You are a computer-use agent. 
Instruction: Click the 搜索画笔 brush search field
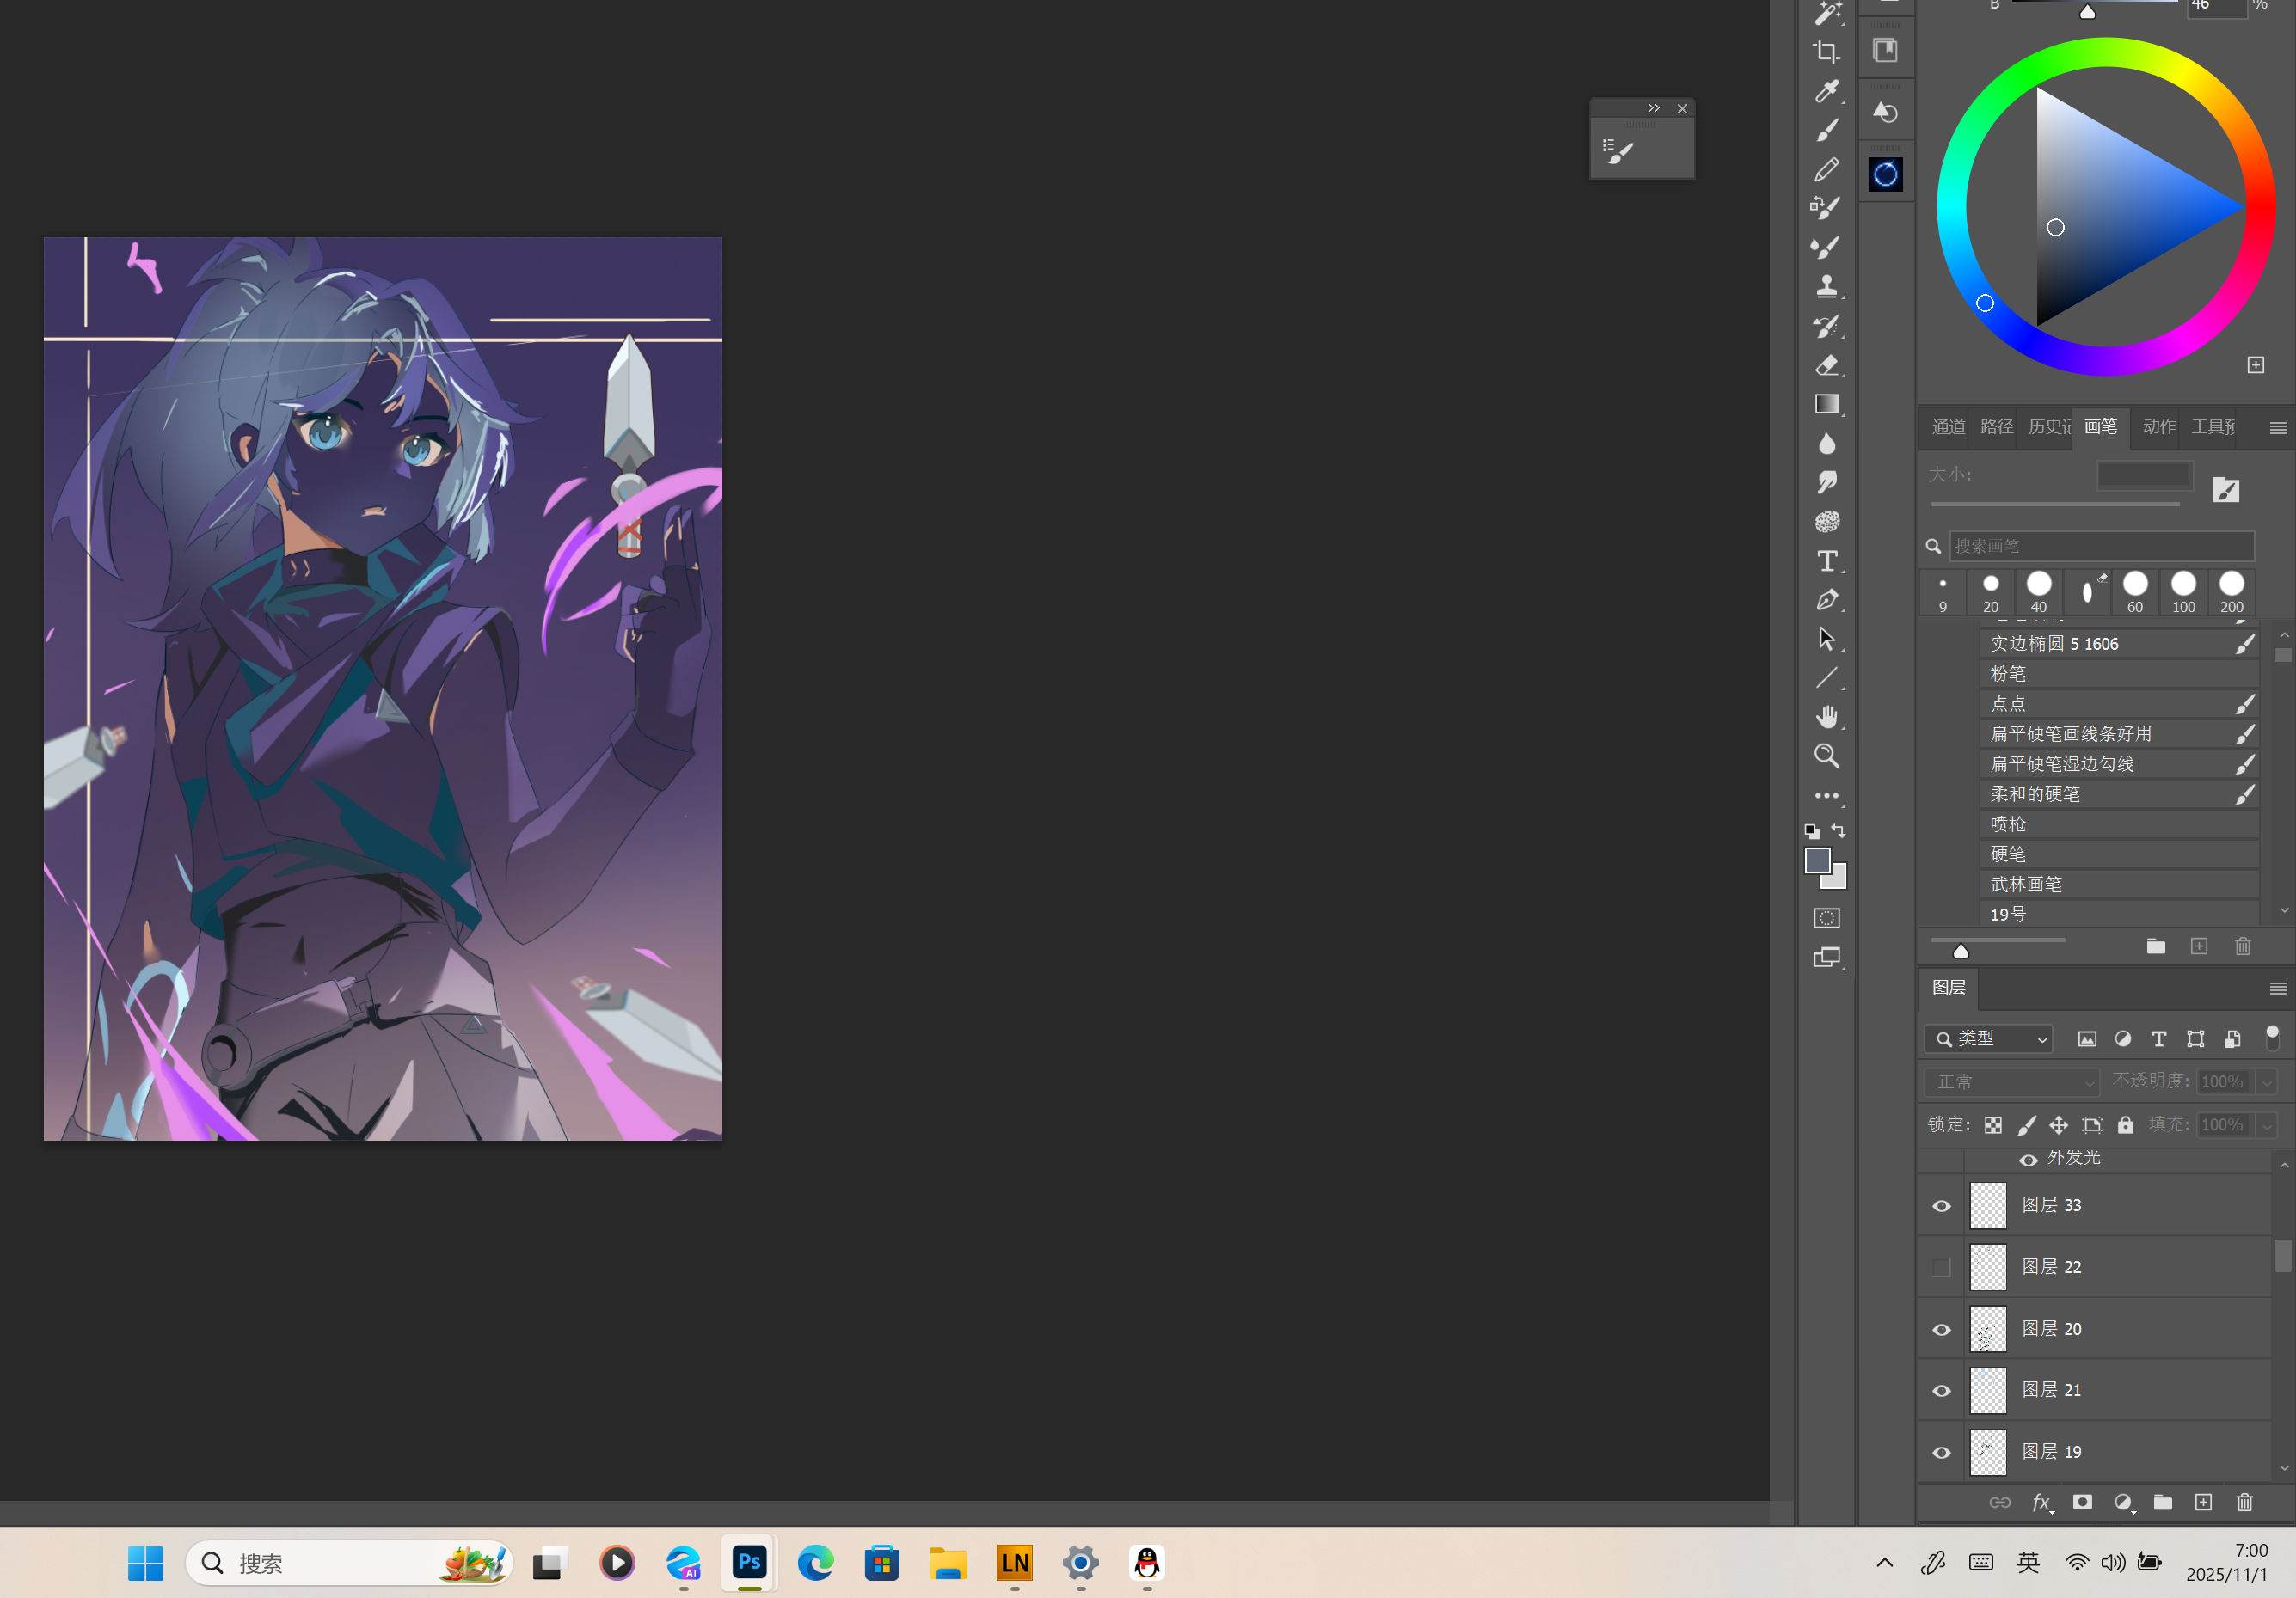coord(2100,546)
